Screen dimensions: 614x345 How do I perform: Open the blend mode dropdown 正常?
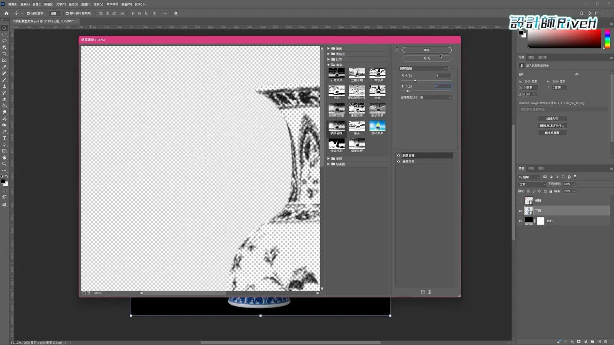[532, 184]
